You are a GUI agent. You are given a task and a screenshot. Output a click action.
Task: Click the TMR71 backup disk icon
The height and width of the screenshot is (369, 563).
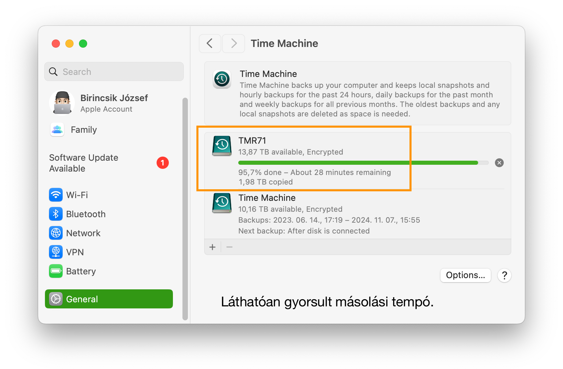click(222, 146)
